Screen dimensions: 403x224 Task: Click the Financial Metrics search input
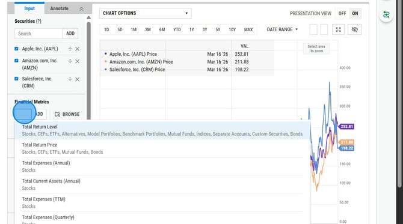tap(23, 114)
